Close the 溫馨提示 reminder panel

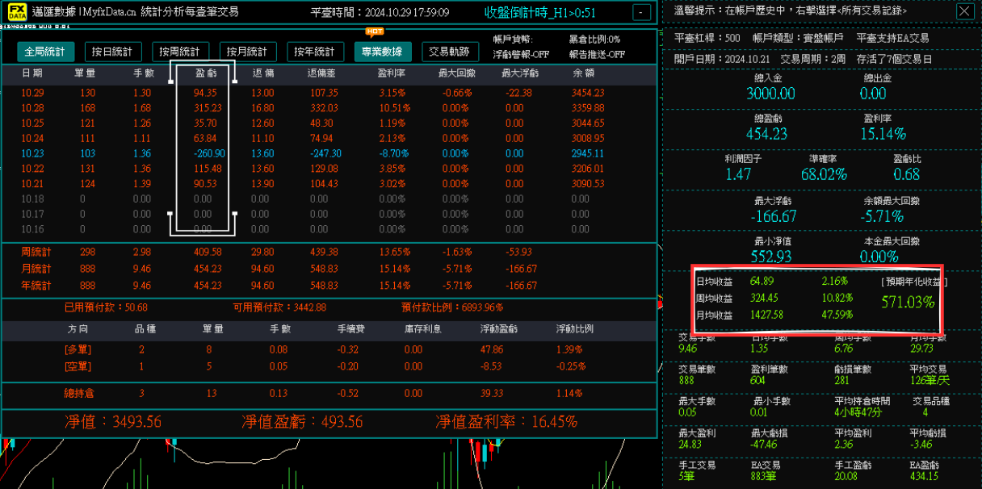click(966, 11)
